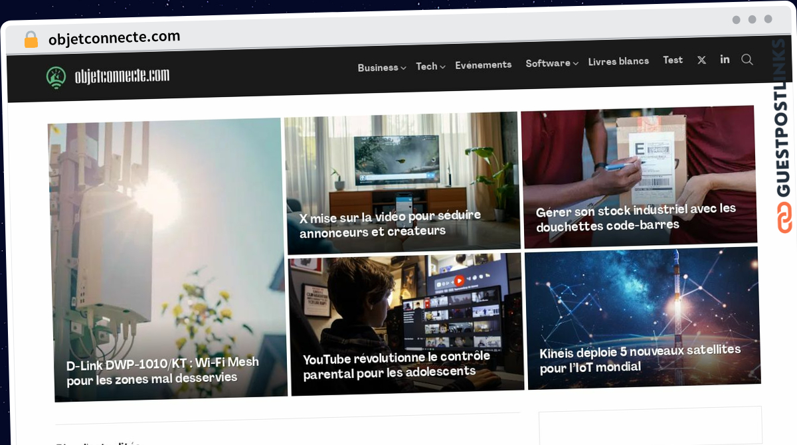
Task: Open the Software menu item
Action: point(548,63)
